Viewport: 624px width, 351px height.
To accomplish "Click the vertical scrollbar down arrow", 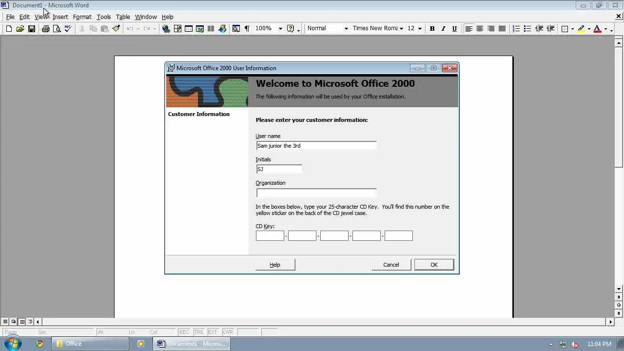I will 619,289.
